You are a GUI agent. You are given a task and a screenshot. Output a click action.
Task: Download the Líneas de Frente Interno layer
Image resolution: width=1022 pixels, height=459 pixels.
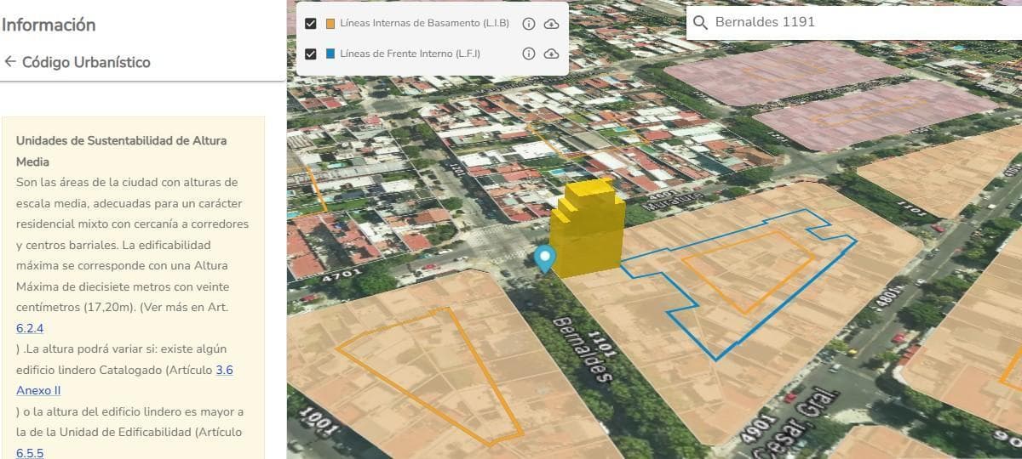[x=551, y=54]
